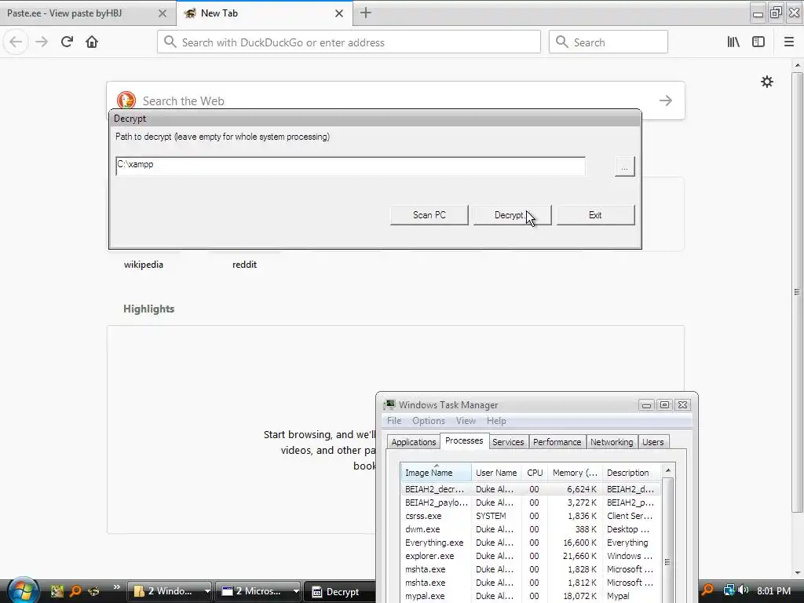This screenshot has height=603, width=804.
Task: Click the browser address bar
Action: (x=349, y=42)
